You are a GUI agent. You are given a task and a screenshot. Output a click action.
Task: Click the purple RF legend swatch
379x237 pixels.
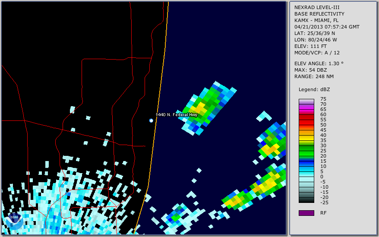point(306,213)
